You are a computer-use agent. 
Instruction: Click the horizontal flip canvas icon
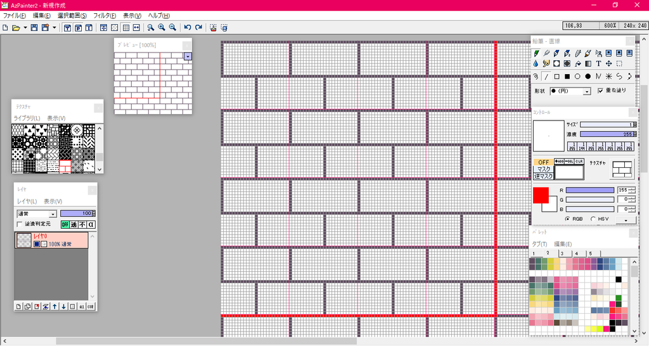tap(137, 28)
